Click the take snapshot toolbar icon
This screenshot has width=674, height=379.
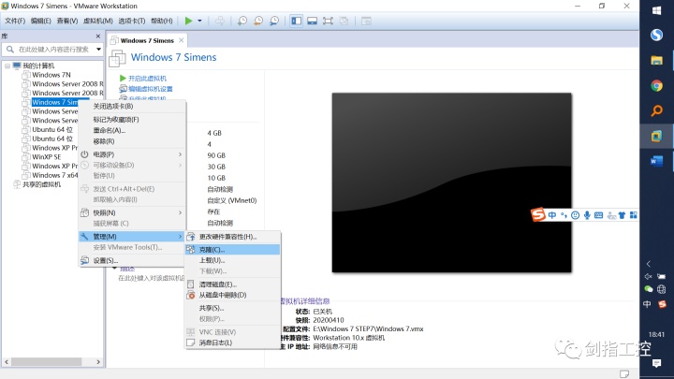[242, 21]
